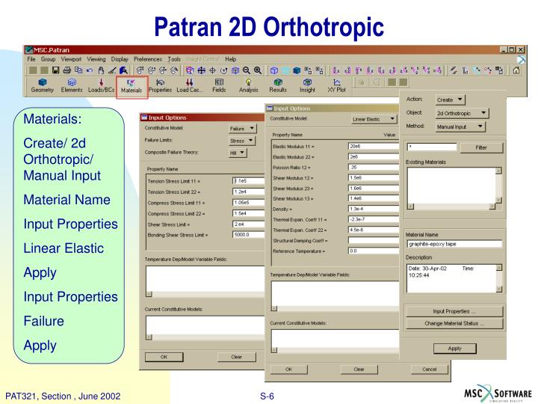Open the Failure Limits Stress dropdown

click(242, 141)
